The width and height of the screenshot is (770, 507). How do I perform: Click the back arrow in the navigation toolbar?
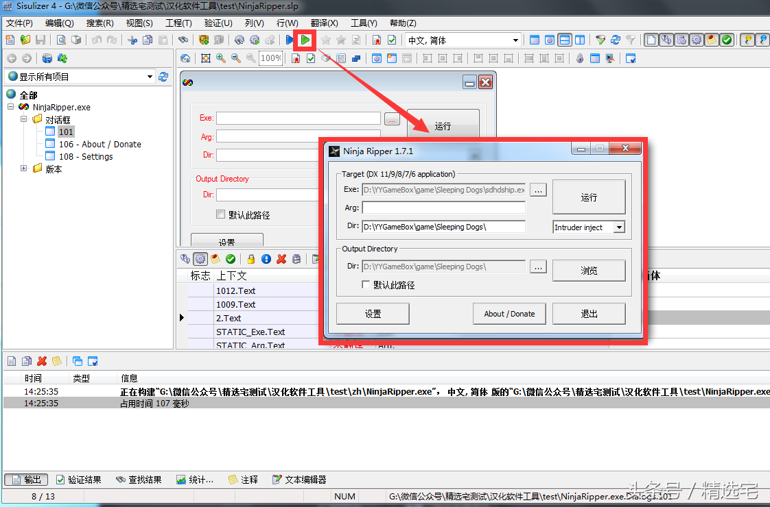[x=12, y=58]
